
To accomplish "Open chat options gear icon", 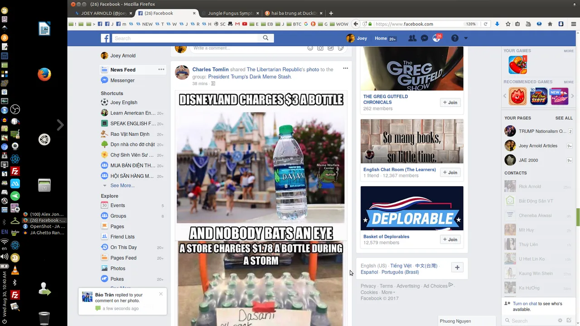I will (560, 320).
